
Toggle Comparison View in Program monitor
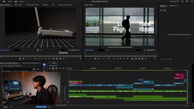142,59
